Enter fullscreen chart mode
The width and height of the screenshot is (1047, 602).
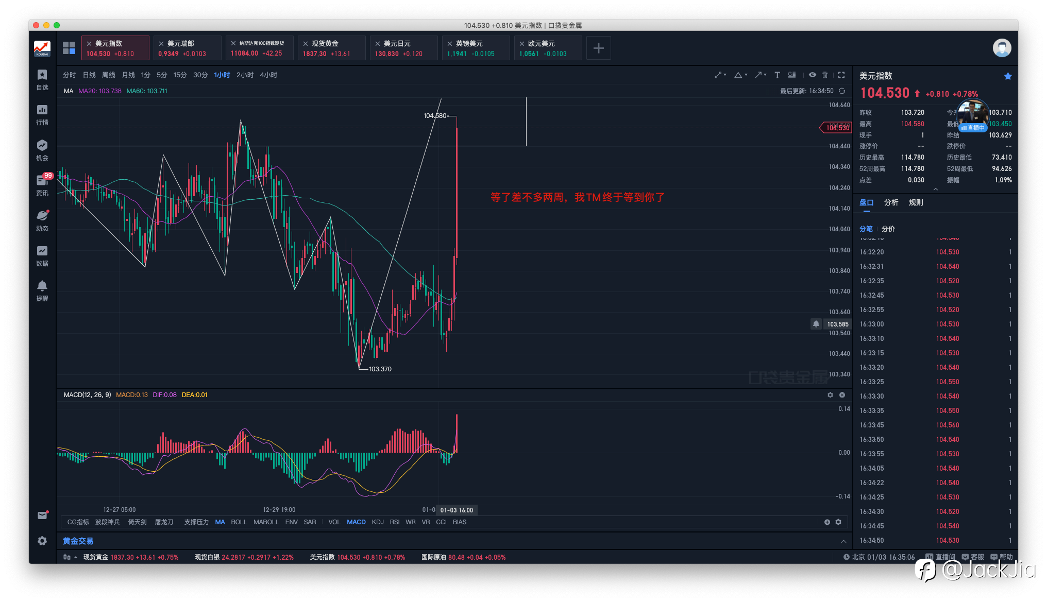pos(841,75)
